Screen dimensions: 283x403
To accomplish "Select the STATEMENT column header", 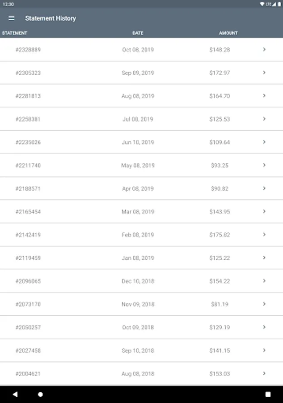I will pos(15,33).
